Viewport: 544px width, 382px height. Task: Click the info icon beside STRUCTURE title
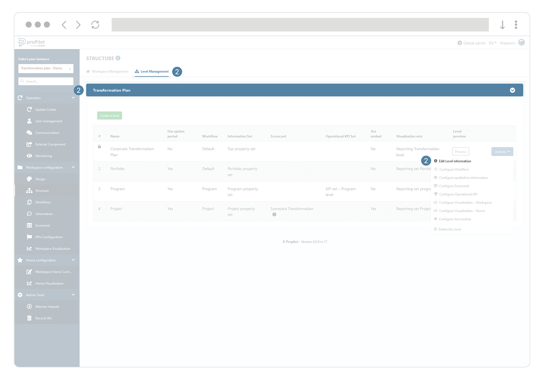[x=118, y=58]
